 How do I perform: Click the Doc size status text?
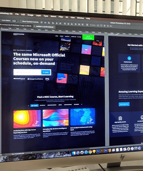(x=18, y=154)
